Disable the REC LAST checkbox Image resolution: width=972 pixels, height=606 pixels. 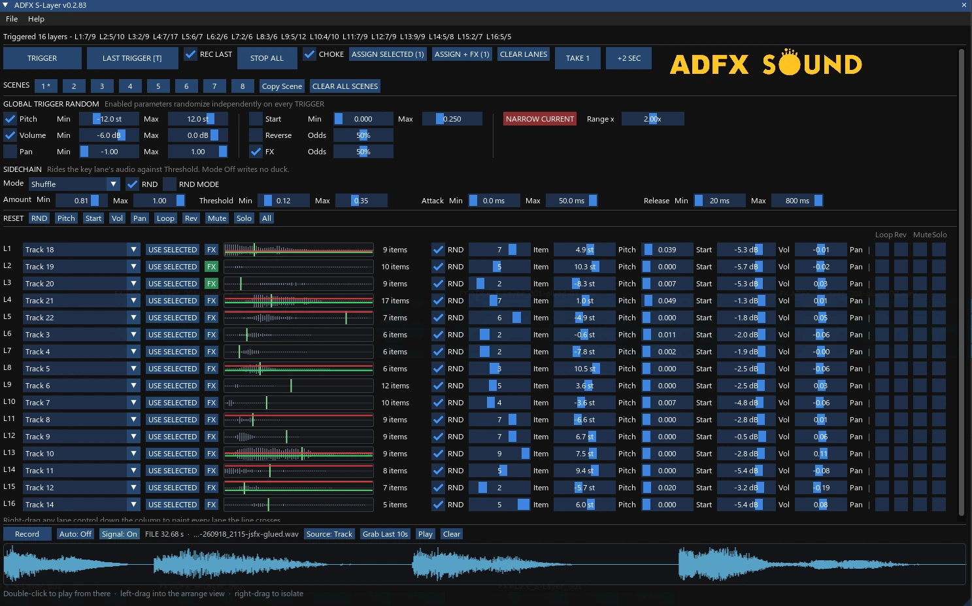click(190, 54)
